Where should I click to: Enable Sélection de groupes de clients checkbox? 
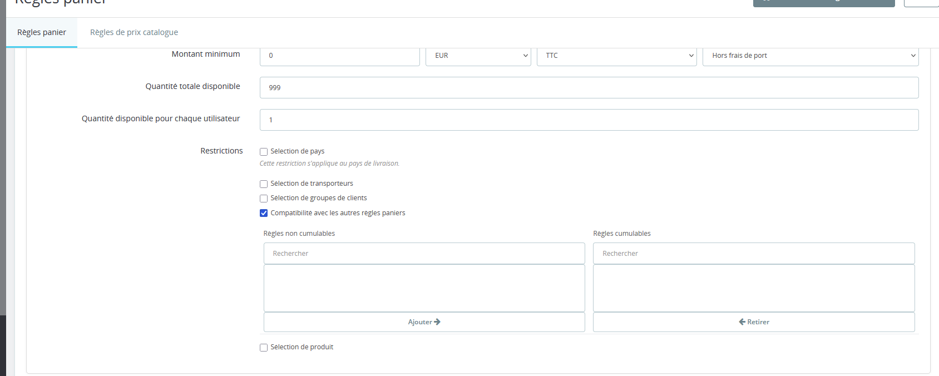click(x=264, y=199)
